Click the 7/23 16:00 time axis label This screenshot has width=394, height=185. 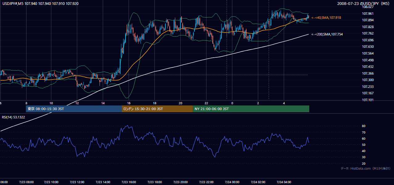(129, 182)
